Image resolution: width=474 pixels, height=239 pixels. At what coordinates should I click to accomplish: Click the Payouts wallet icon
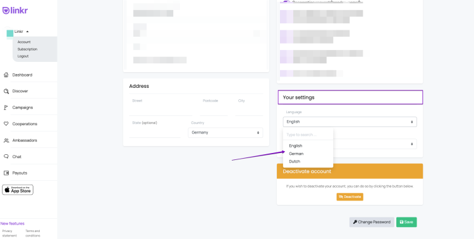(6, 173)
